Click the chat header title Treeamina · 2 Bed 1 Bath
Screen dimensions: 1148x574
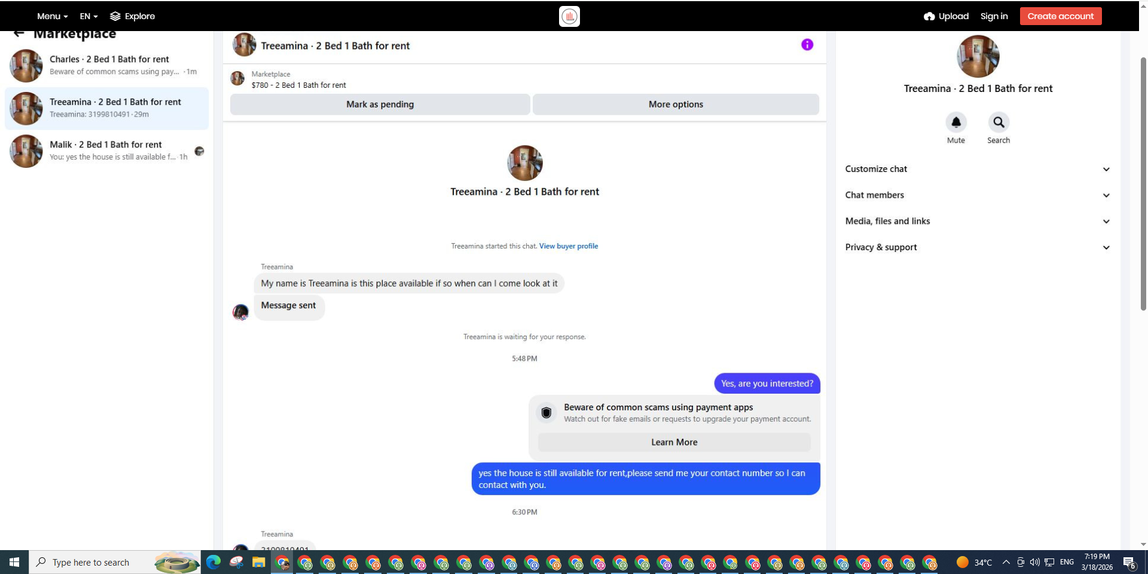coord(335,46)
